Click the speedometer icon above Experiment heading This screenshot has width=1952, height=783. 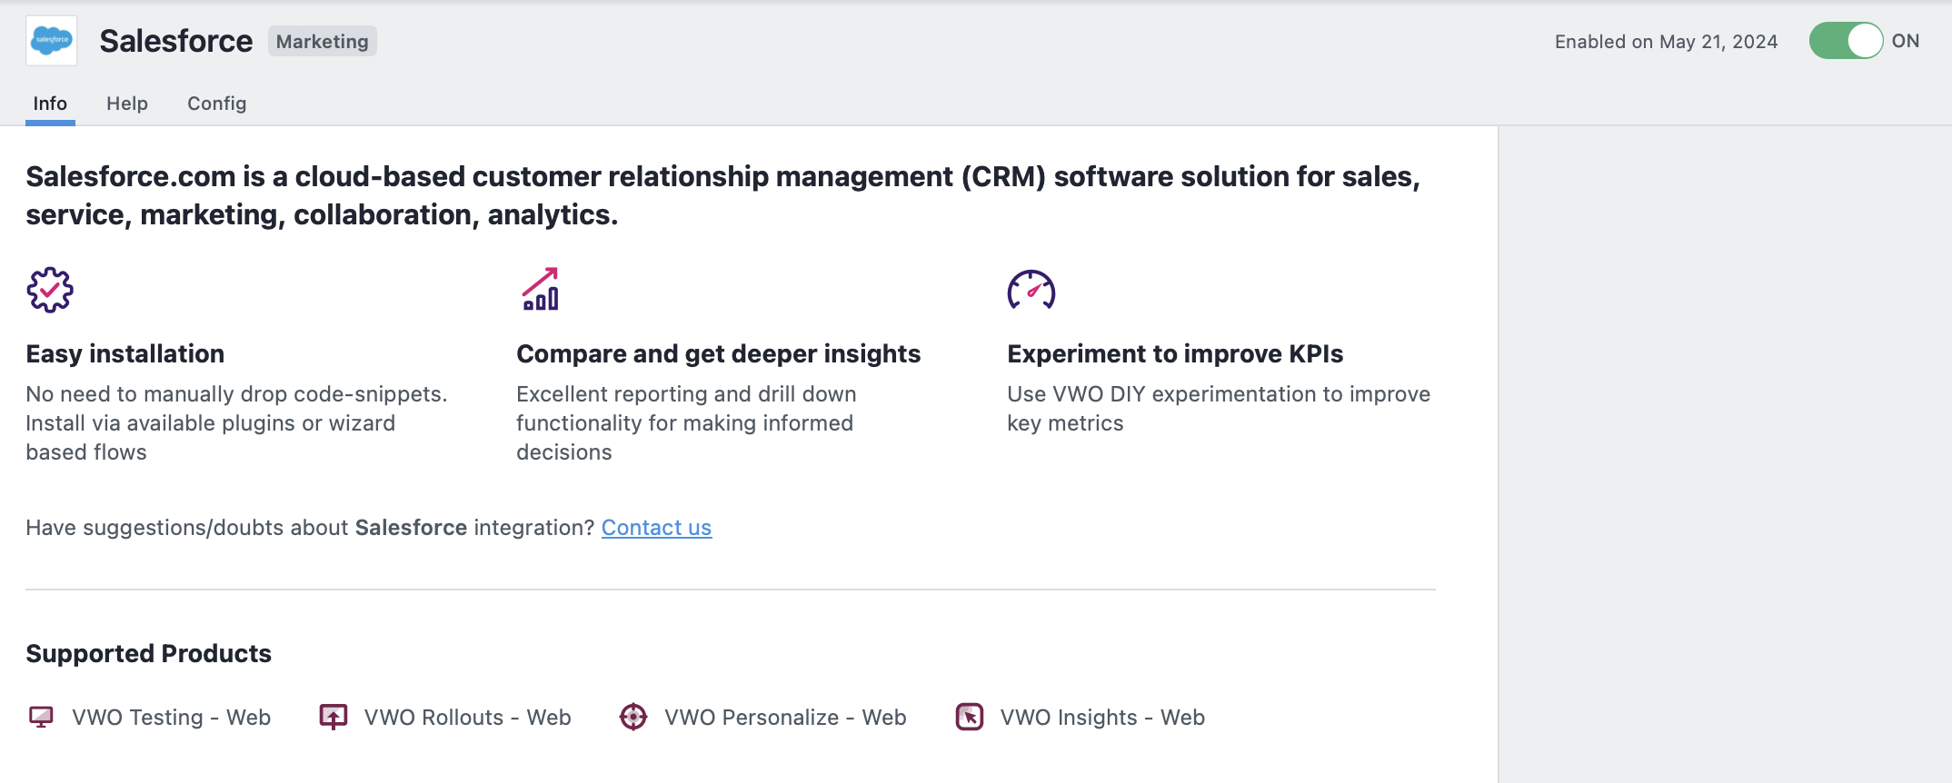click(x=1031, y=290)
